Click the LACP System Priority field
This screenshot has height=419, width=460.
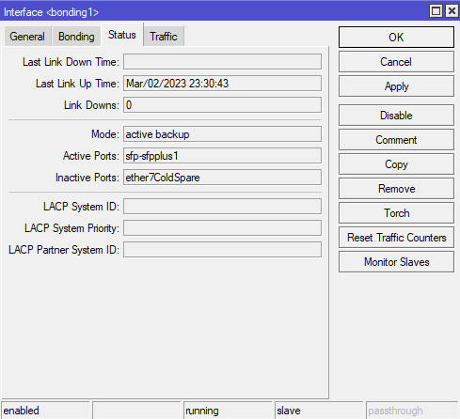click(x=222, y=228)
